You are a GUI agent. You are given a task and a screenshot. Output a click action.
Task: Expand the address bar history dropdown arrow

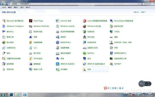[138, 4]
